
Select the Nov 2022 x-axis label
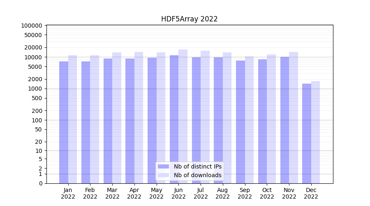pos(289,193)
